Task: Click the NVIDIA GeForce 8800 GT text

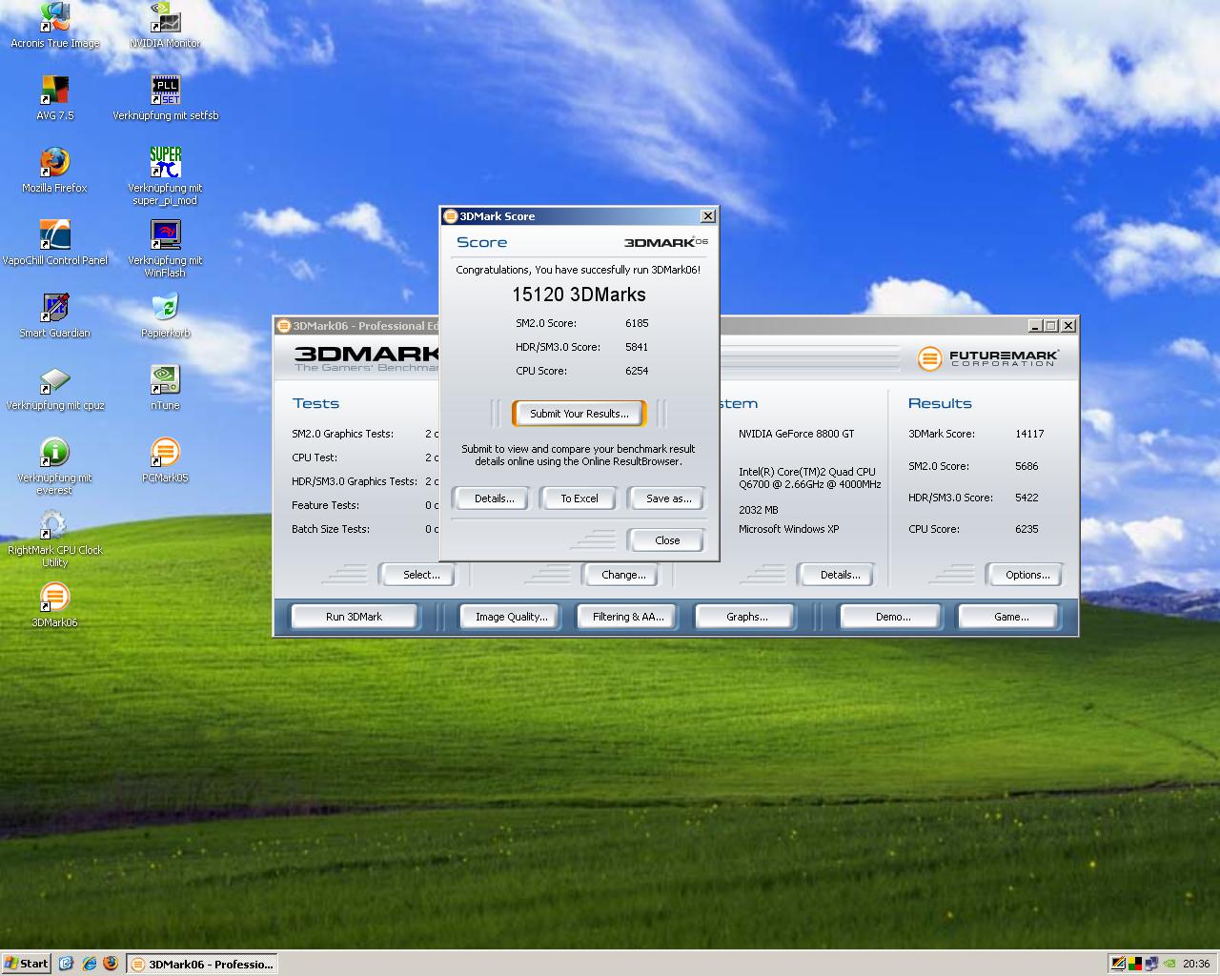Action: pyautogui.click(x=797, y=434)
